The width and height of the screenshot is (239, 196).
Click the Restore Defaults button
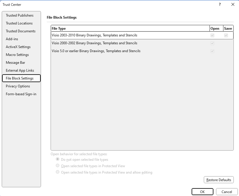coord(219,180)
